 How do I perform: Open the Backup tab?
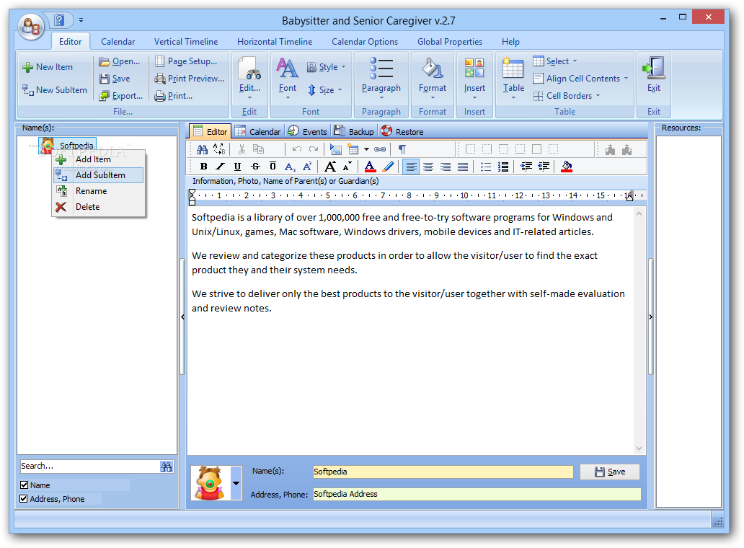(x=354, y=131)
